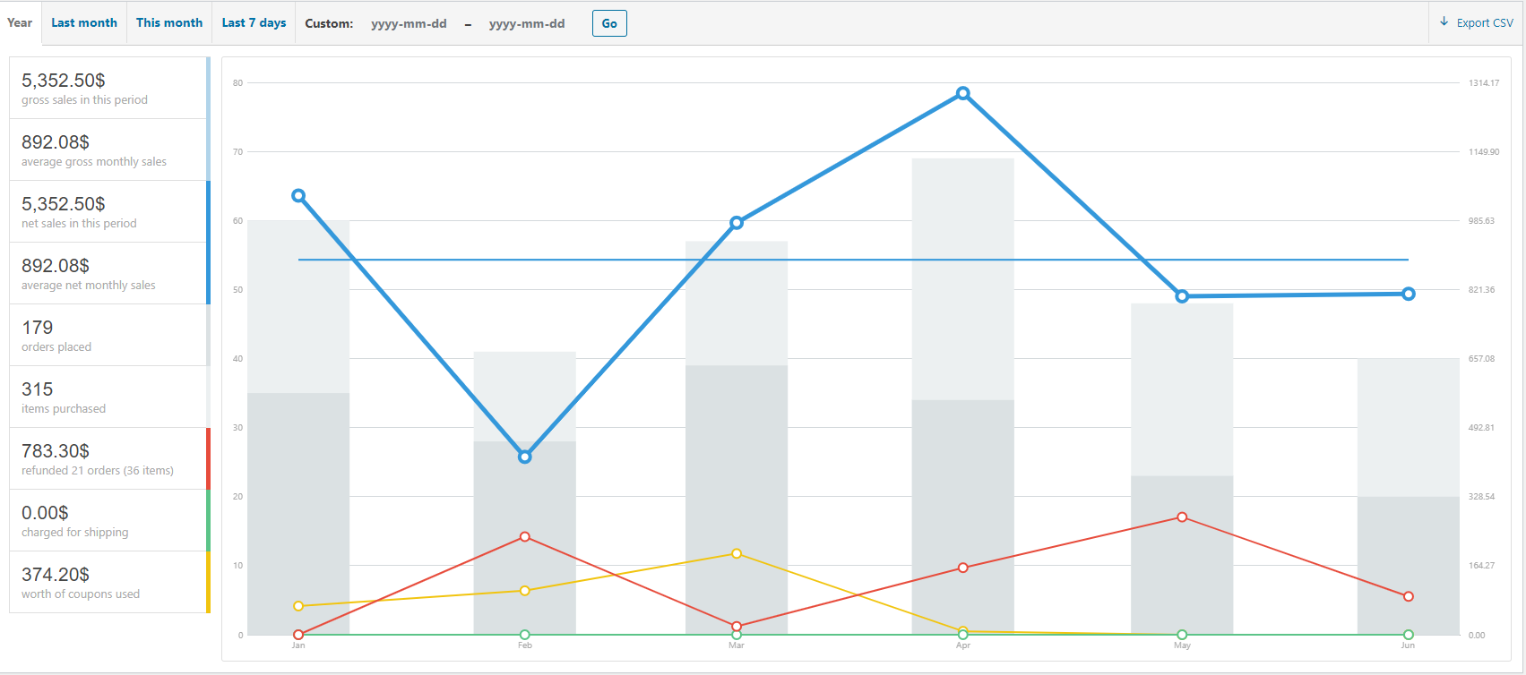This screenshot has height=675, width=1526.
Task: Toggle the average gross monthly sales series
Action: (x=108, y=150)
